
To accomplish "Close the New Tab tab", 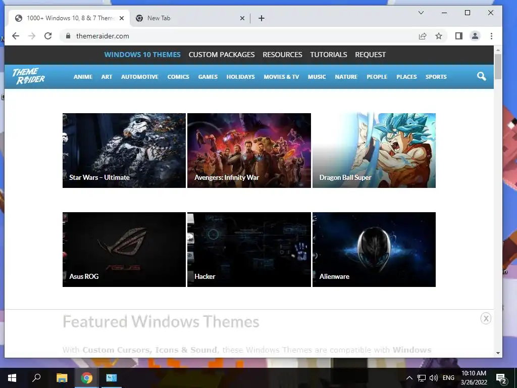I will tap(242, 18).
